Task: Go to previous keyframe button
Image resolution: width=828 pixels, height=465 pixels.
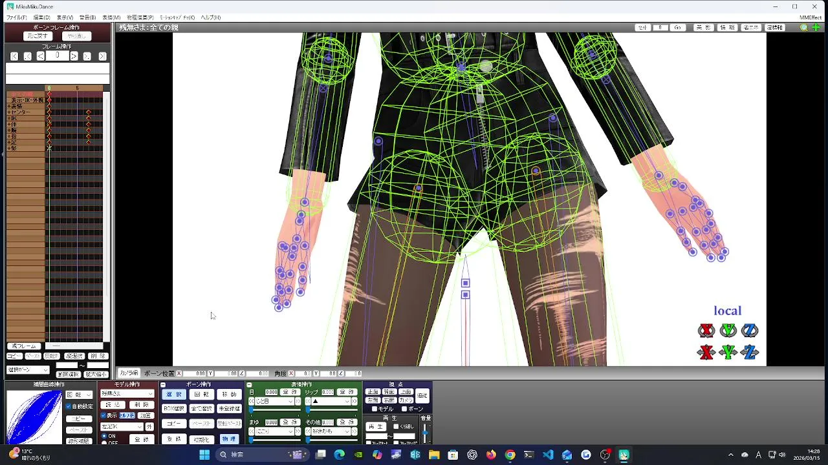Action: (x=27, y=56)
